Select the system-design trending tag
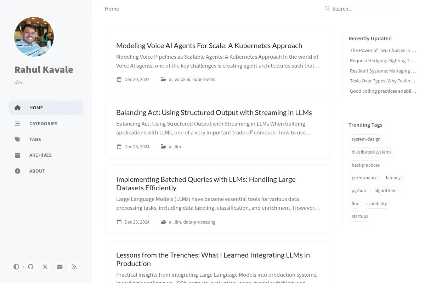 tap(366, 139)
